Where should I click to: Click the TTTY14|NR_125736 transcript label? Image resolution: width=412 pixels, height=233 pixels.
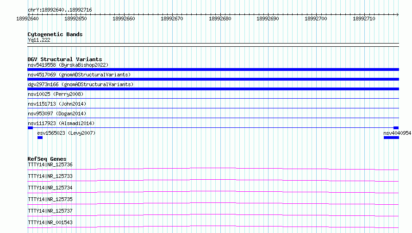pyautogui.click(x=50, y=164)
